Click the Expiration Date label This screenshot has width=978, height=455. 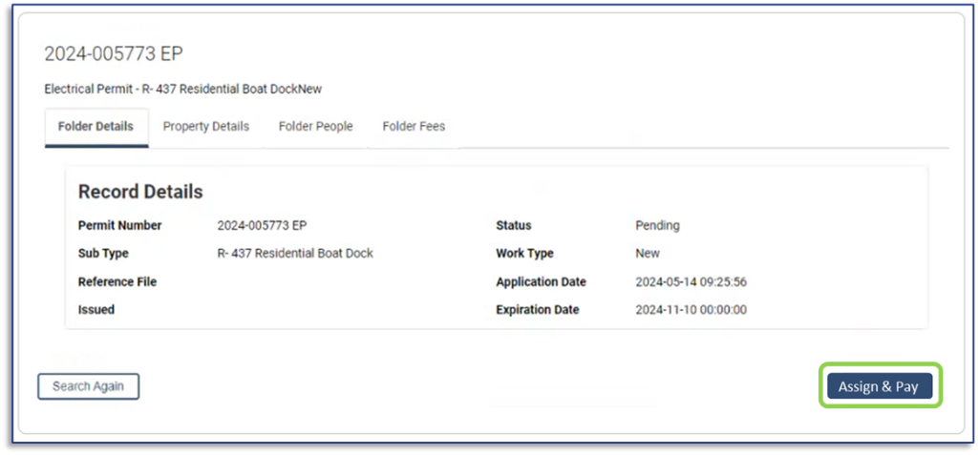(537, 310)
